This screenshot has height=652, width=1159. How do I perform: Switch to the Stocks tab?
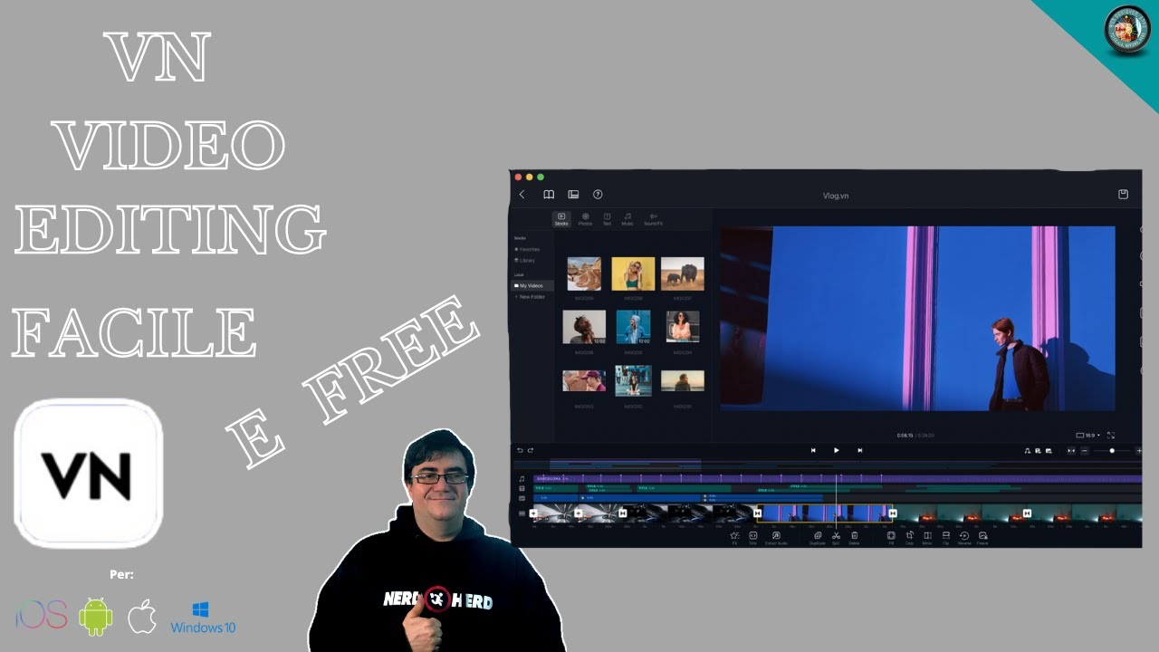pos(561,218)
